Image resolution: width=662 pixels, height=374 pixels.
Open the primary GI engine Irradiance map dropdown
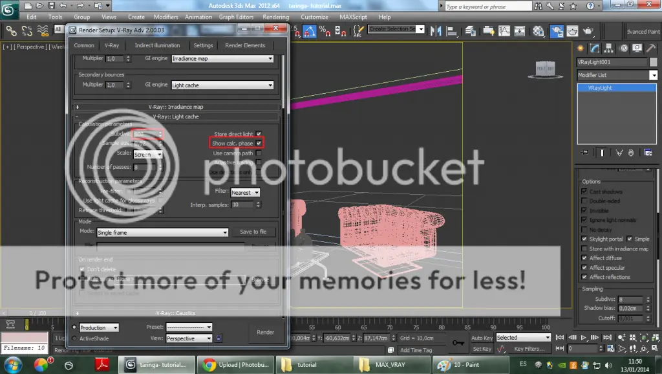(222, 59)
